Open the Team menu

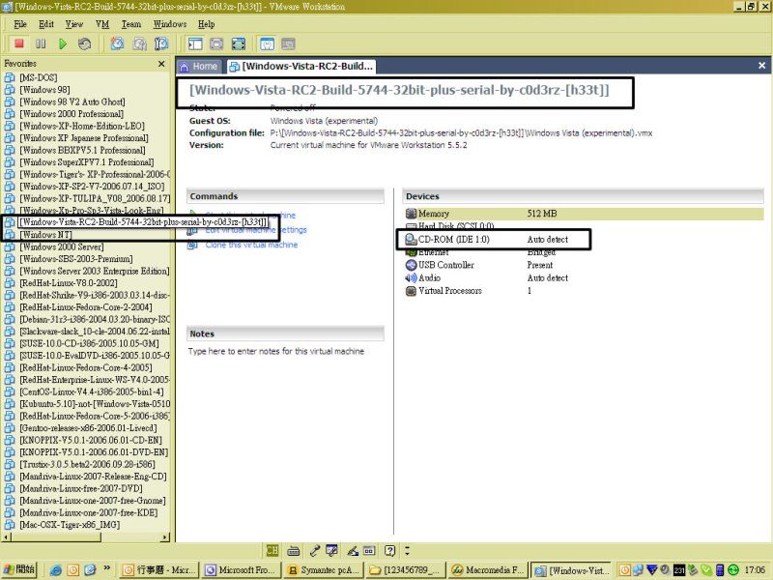coord(131,24)
